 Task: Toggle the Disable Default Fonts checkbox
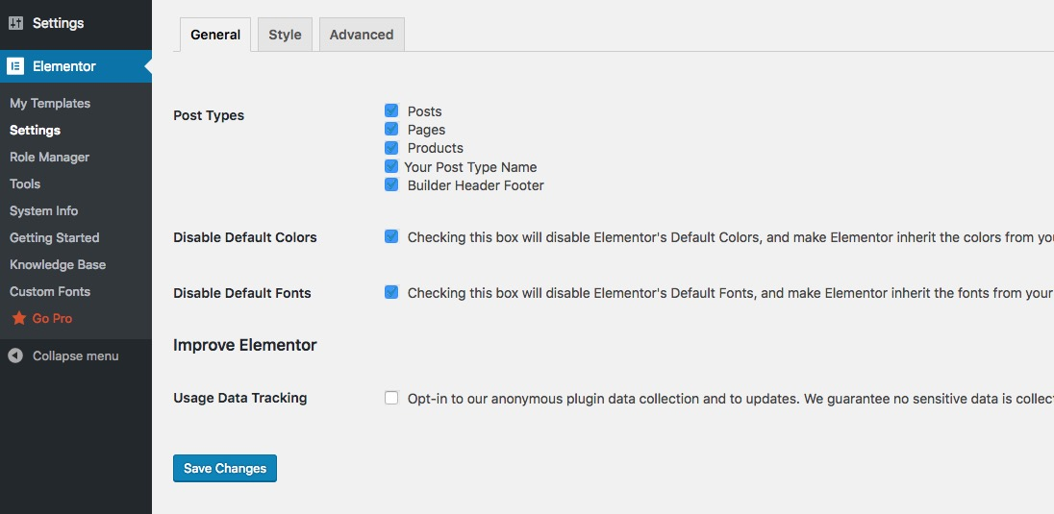point(391,292)
